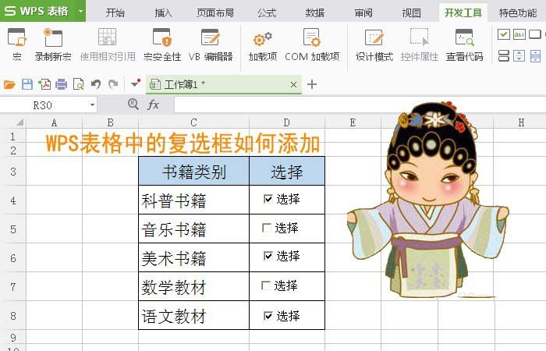Open the WPS 表格 application menu dropdown
This screenshot has width=546, height=351.
(80, 12)
